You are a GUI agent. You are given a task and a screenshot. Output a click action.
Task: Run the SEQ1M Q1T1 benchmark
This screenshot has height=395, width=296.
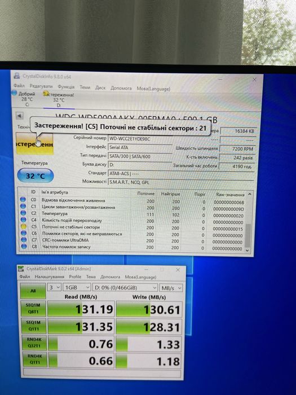(x=33, y=326)
